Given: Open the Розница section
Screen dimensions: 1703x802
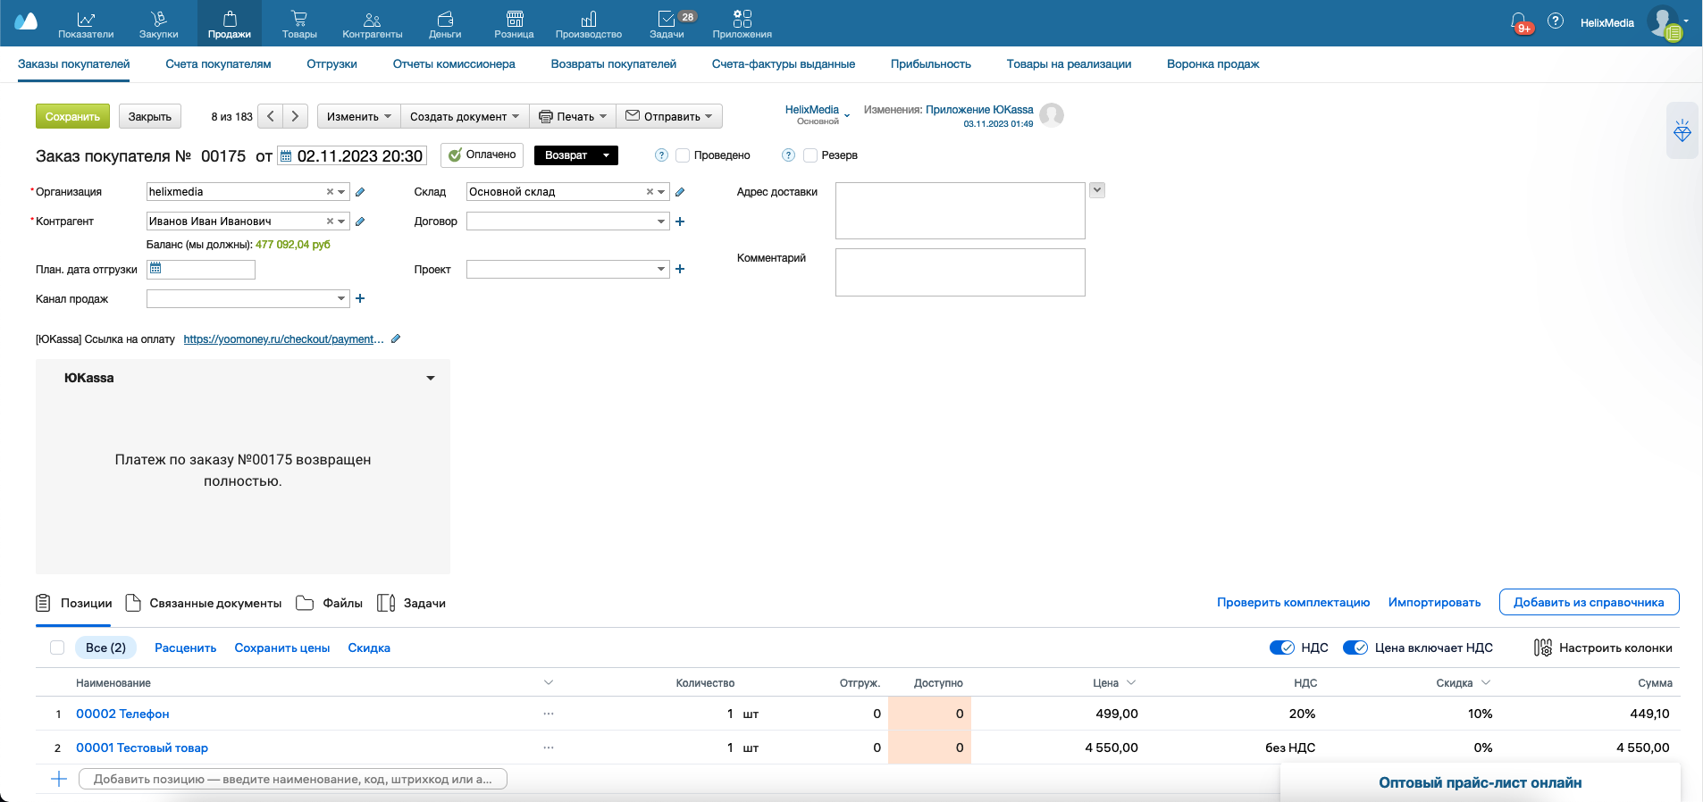Looking at the screenshot, I should pos(514,24).
